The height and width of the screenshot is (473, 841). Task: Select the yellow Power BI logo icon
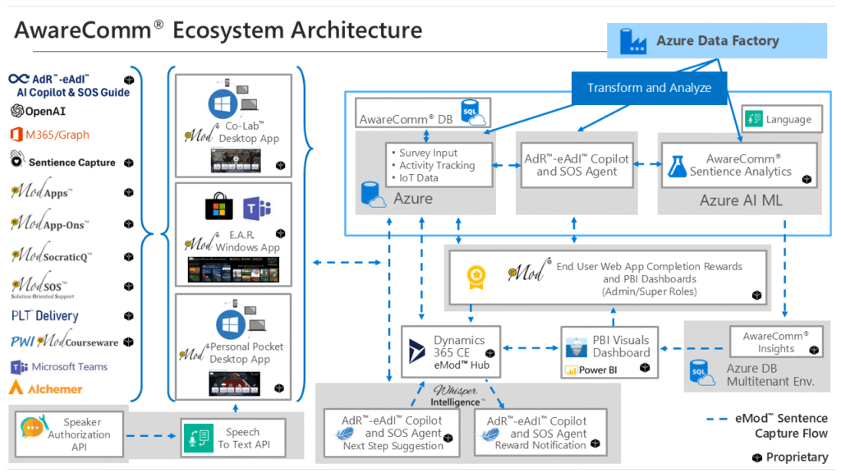click(572, 370)
